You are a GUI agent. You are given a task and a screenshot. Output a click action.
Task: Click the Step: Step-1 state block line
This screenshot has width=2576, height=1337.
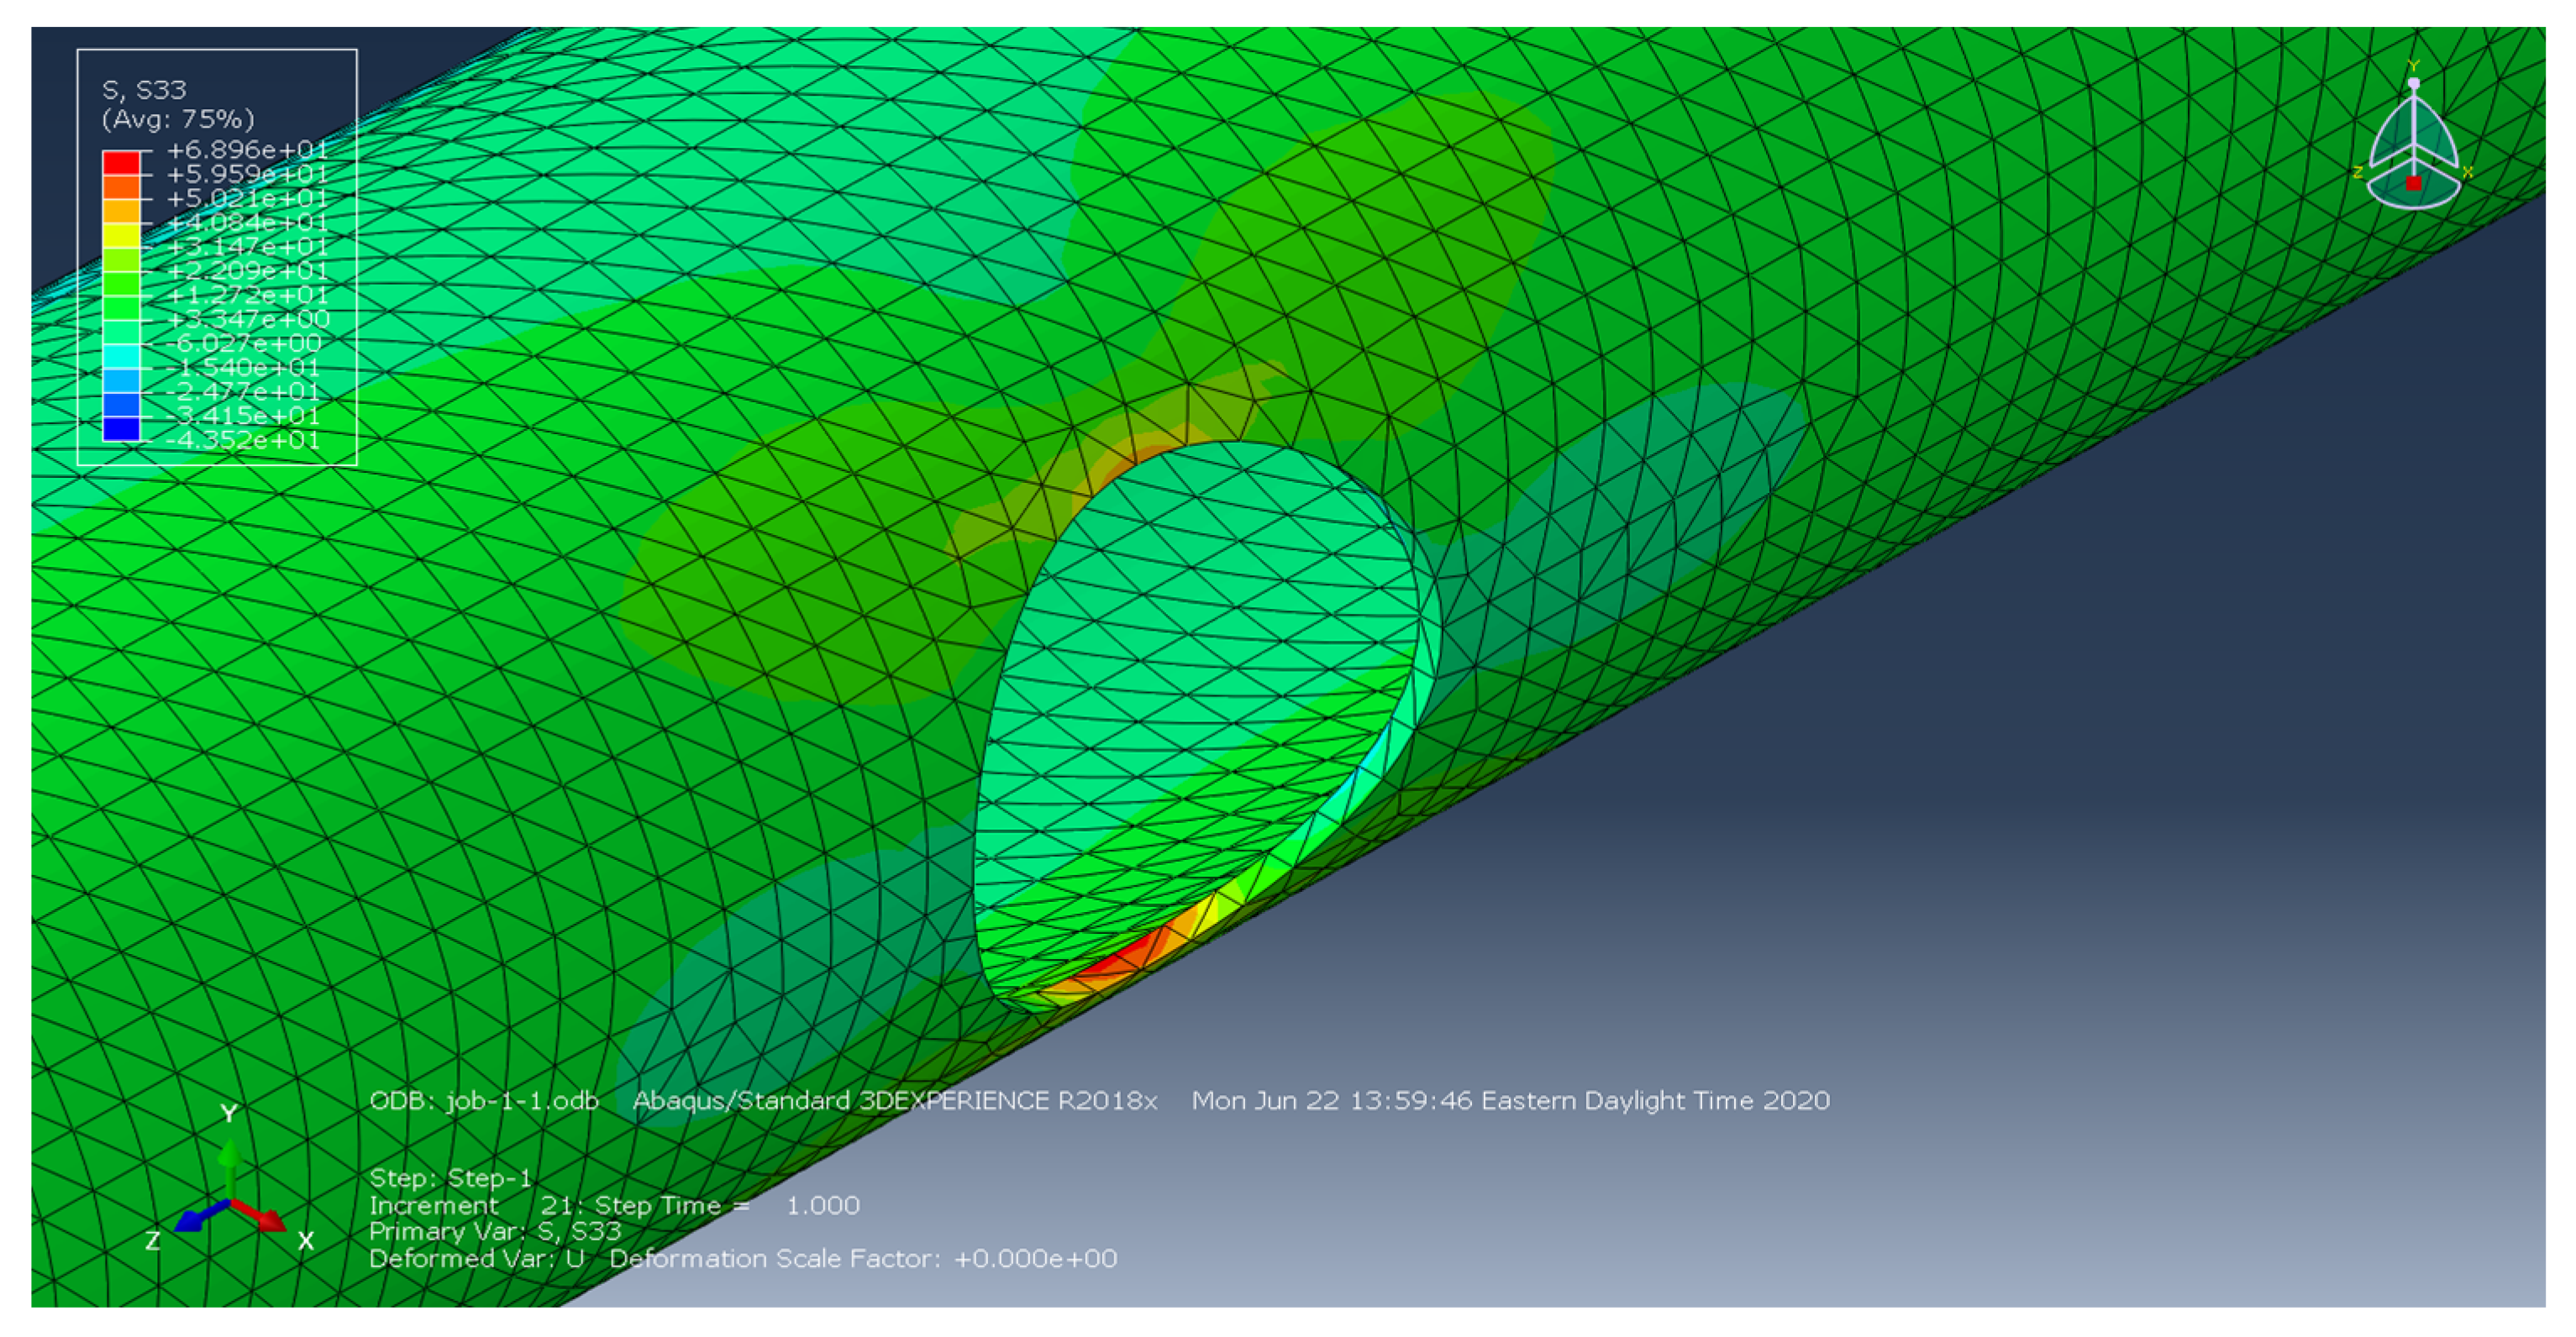tap(450, 1178)
